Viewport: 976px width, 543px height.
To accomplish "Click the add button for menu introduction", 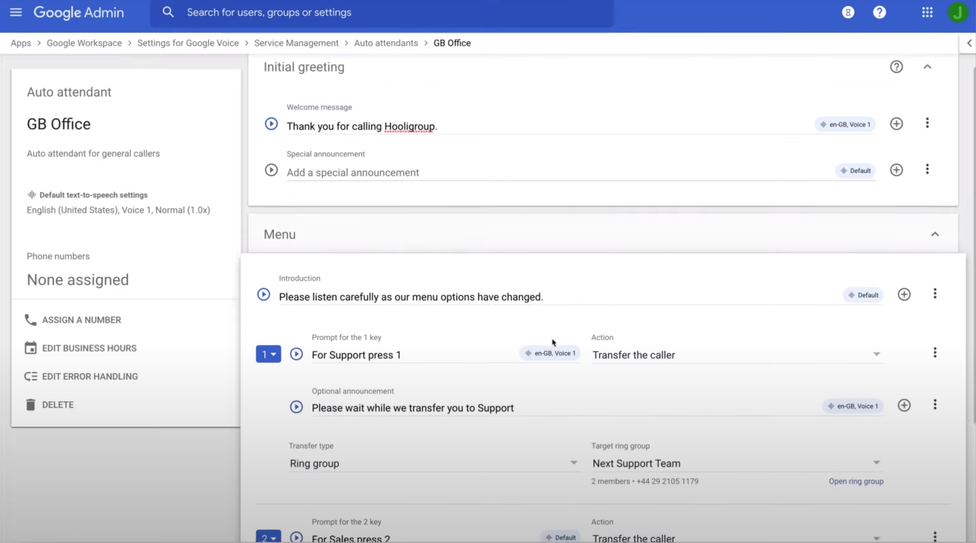I will coord(904,294).
